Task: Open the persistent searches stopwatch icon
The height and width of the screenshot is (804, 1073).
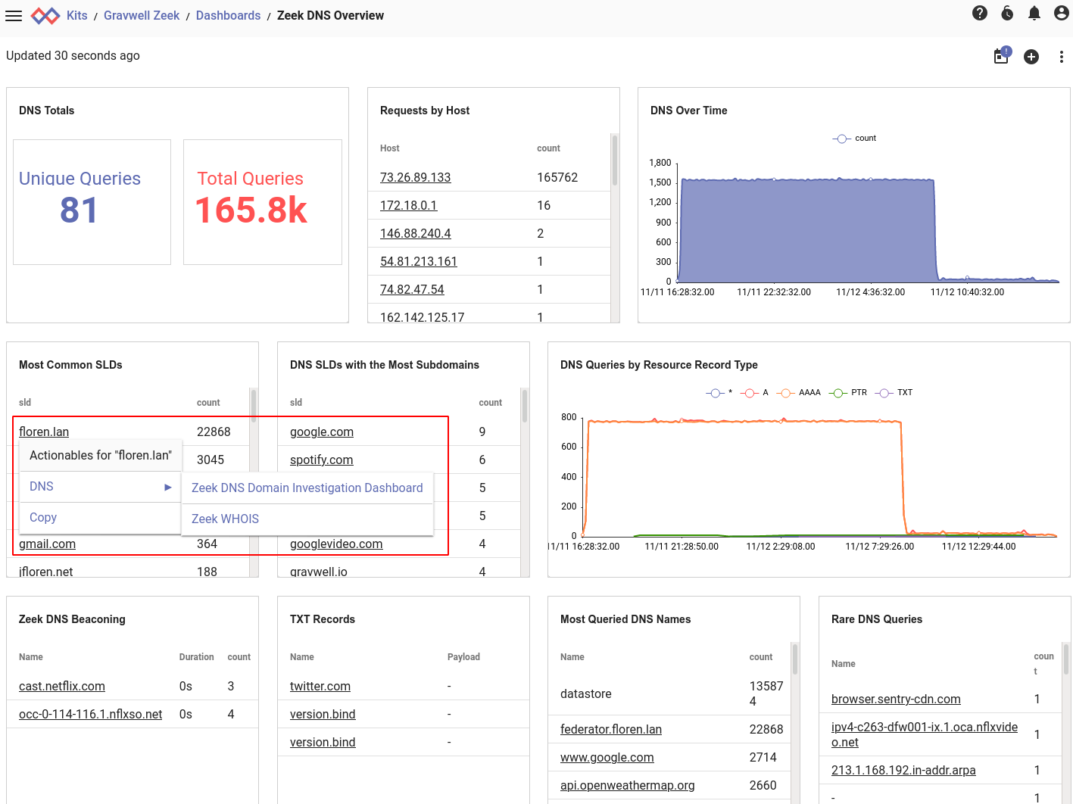Action: coord(1007,13)
